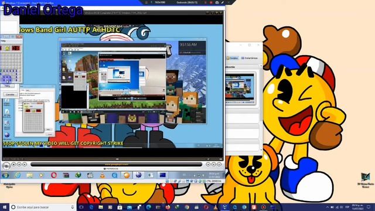The width and height of the screenshot is (375, 211).
Task: Open VLC cone icon in the VM taskbar
Action: click(x=103, y=175)
